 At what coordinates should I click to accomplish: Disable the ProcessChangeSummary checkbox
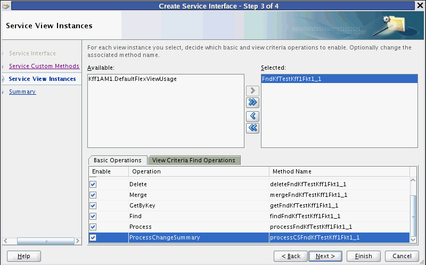pyautogui.click(x=93, y=237)
